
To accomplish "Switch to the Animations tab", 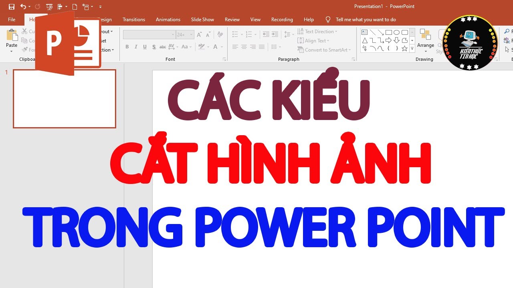I will point(168,20).
